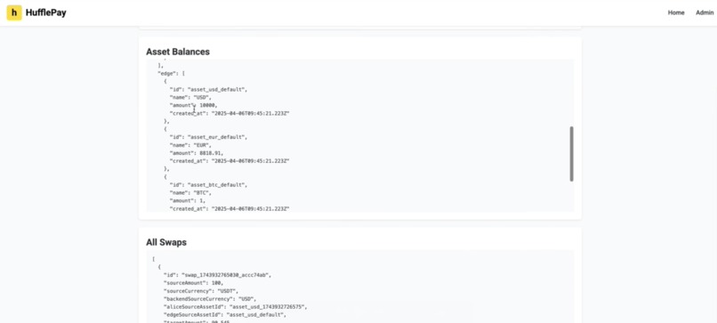
Task: Click the yellow HufflePay "h" logo icon
Action: 13,12
